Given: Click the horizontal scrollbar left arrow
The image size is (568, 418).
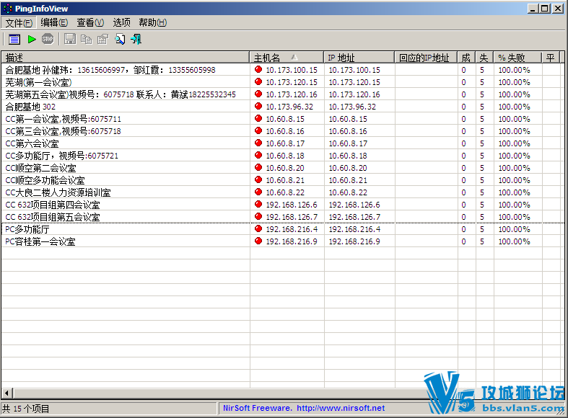Looking at the screenshot, I should coord(7,393).
